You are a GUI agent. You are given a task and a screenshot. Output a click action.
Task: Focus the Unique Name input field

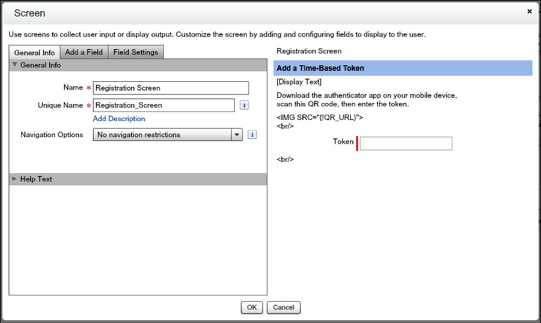[164, 105]
